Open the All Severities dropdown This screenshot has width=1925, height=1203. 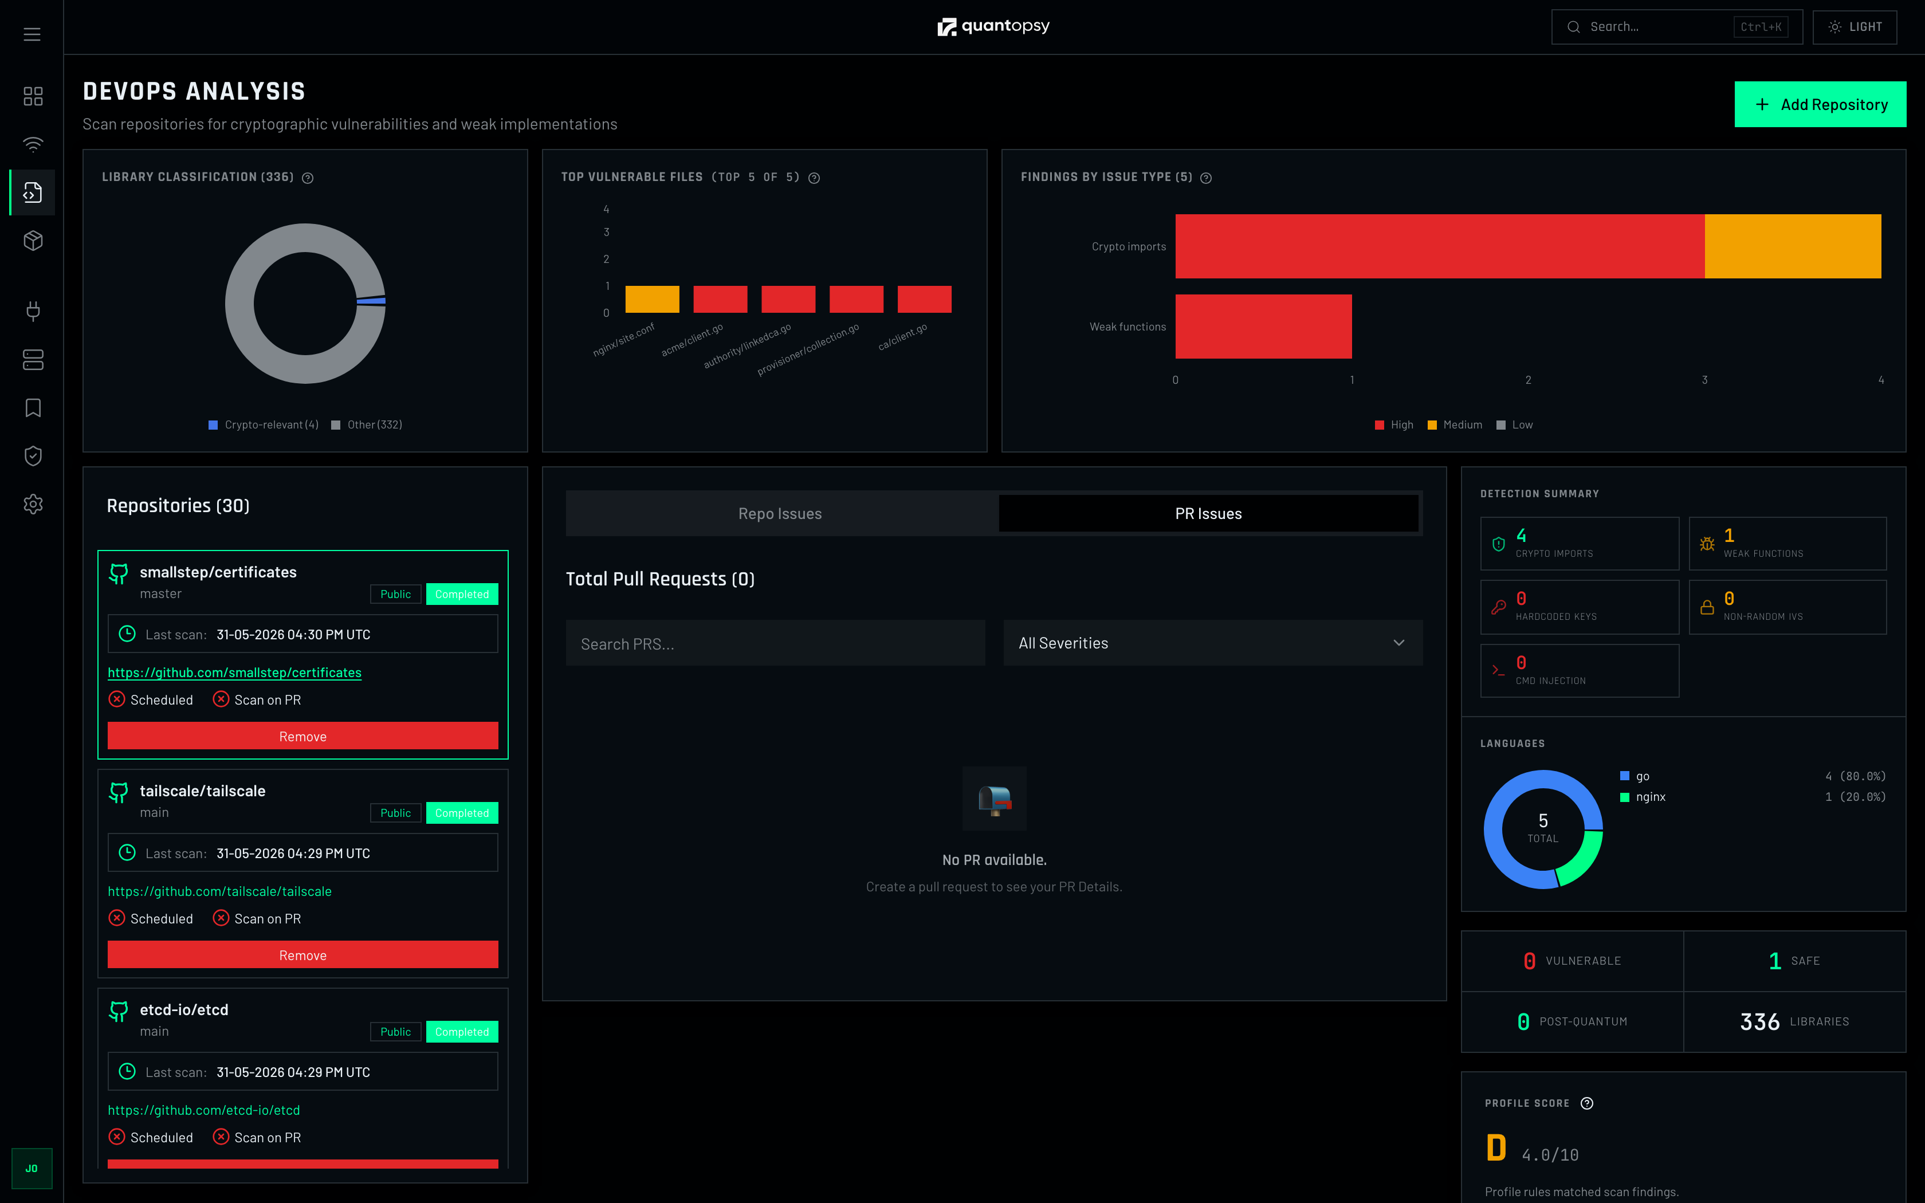tap(1212, 643)
